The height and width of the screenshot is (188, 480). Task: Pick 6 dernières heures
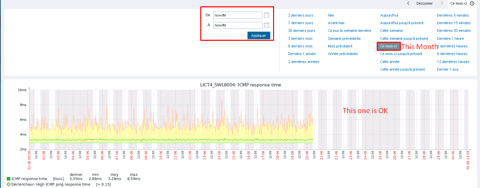(x=452, y=54)
